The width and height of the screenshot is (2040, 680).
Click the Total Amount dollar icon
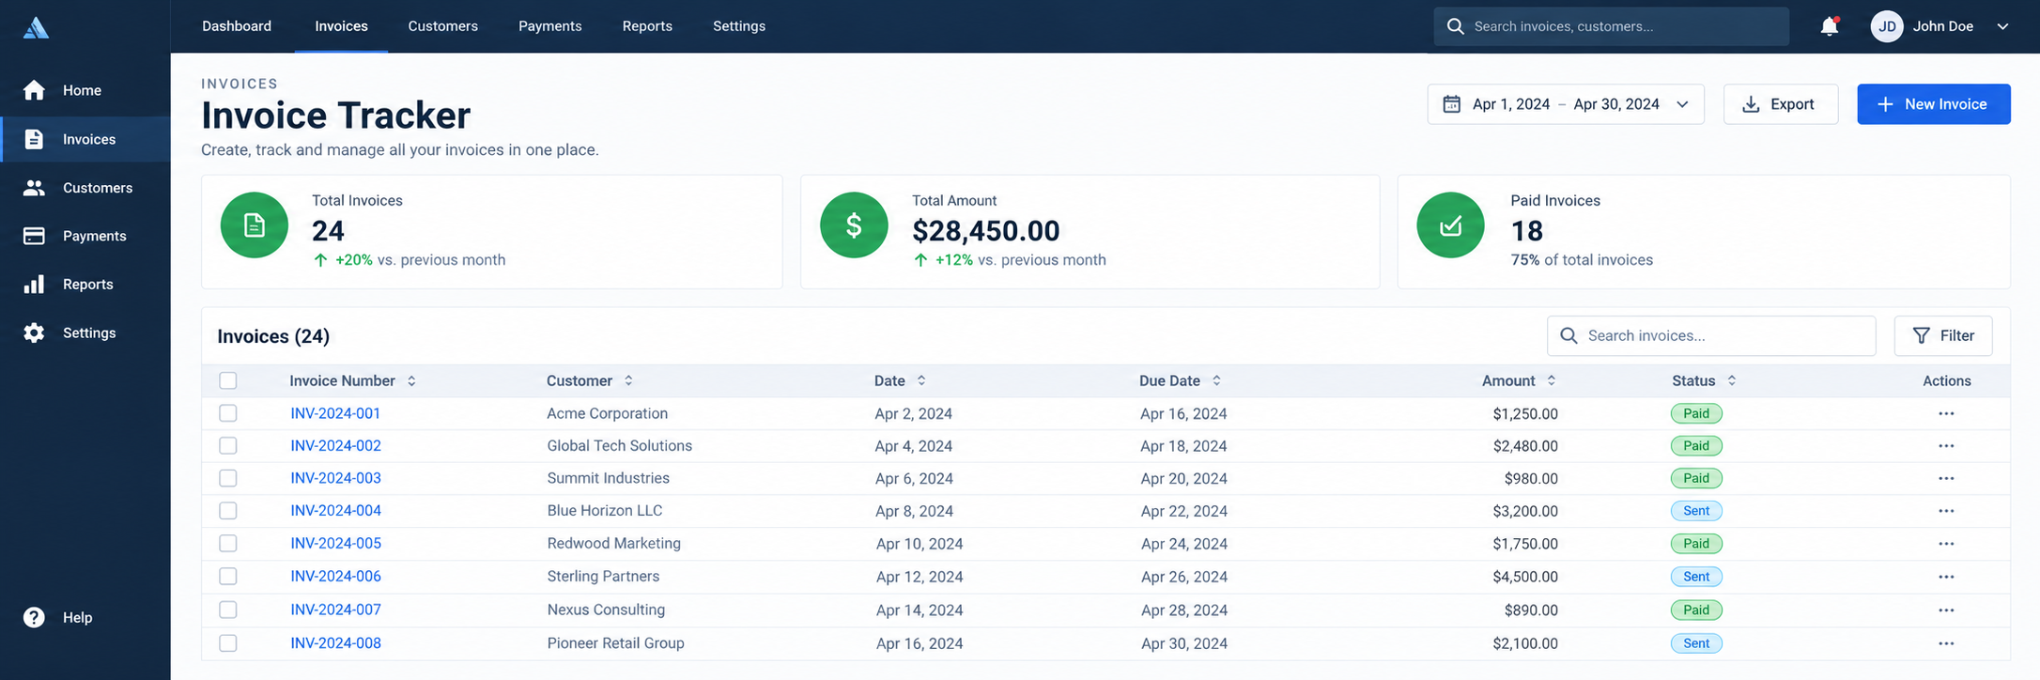pos(854,225)
